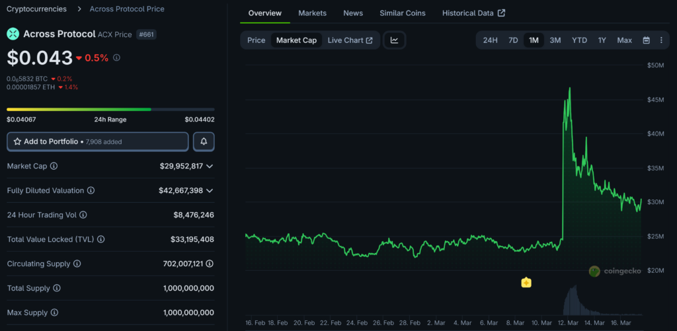Show Circulating Supply label info icon
The height and width of the screenshot is (331, 677).
pyautogui.click(x=77, y=264)
